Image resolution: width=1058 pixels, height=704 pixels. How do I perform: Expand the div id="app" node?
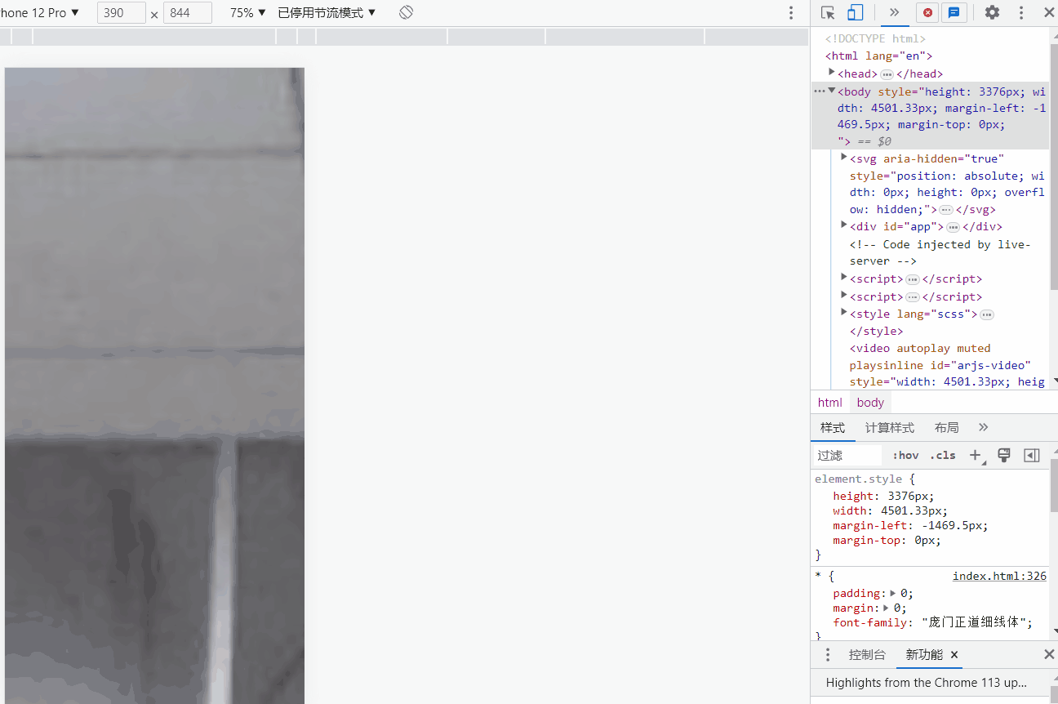pos(844,226)
